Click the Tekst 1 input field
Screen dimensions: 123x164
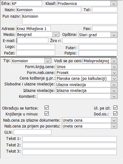69,139
